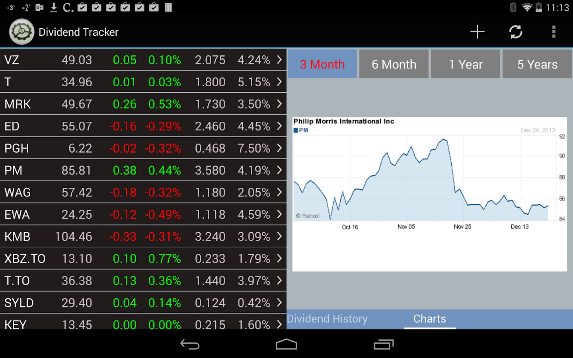573x358 pixels.
Task: Tap the clock showing 11:13
Action: pos(557,8)
